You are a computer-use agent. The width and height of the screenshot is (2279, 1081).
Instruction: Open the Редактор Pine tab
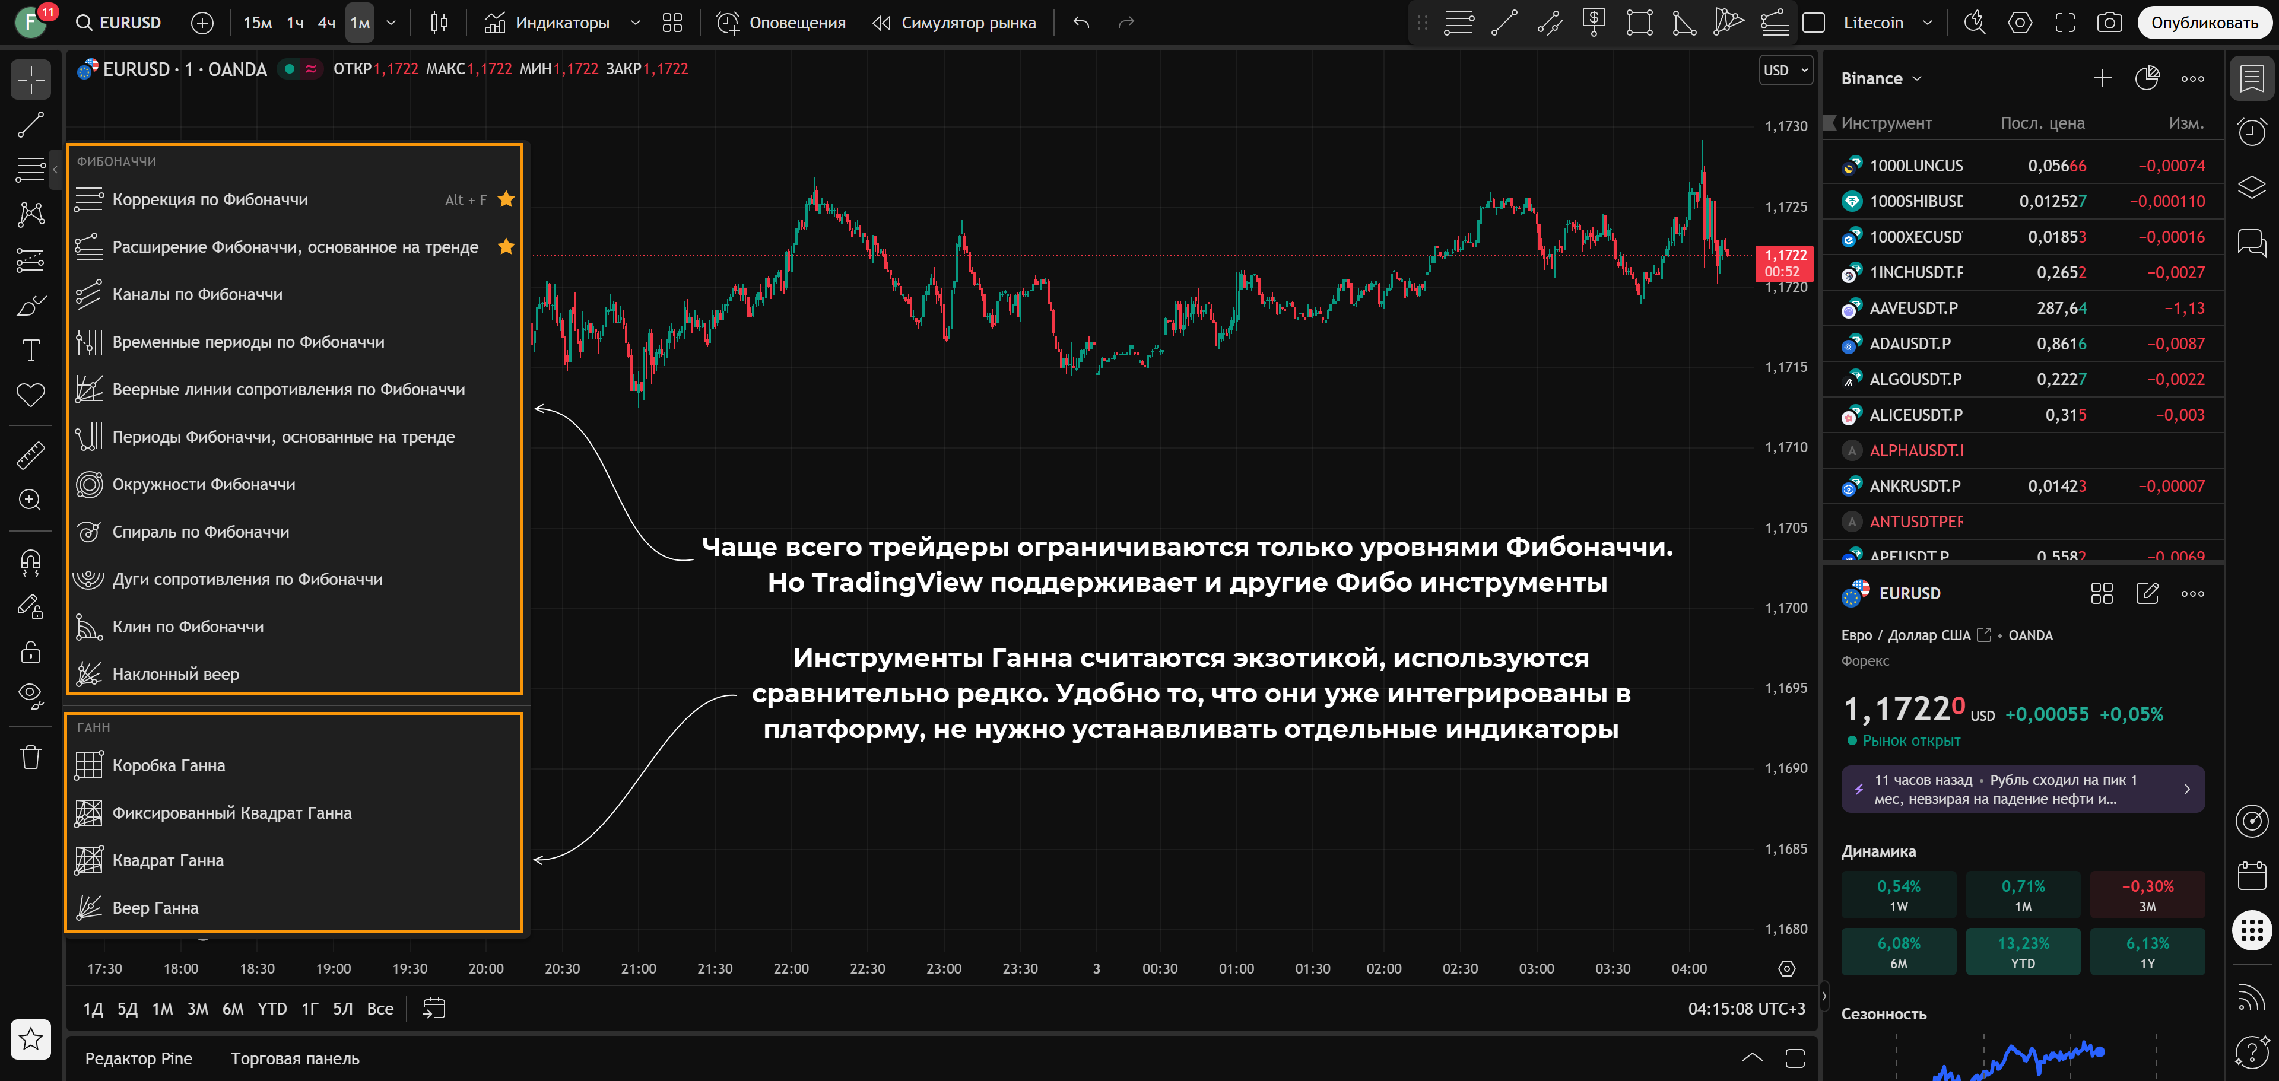139,1059
